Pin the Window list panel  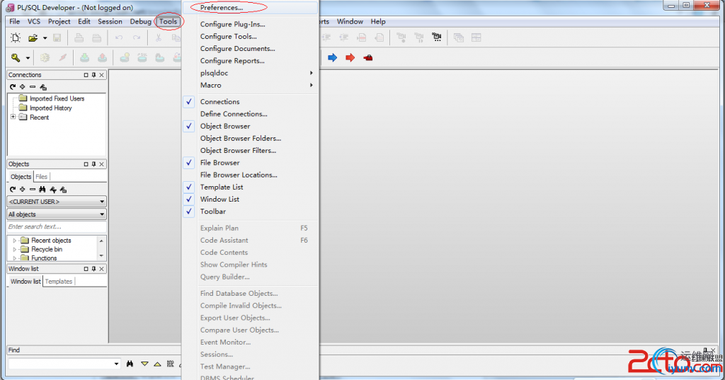94,269
